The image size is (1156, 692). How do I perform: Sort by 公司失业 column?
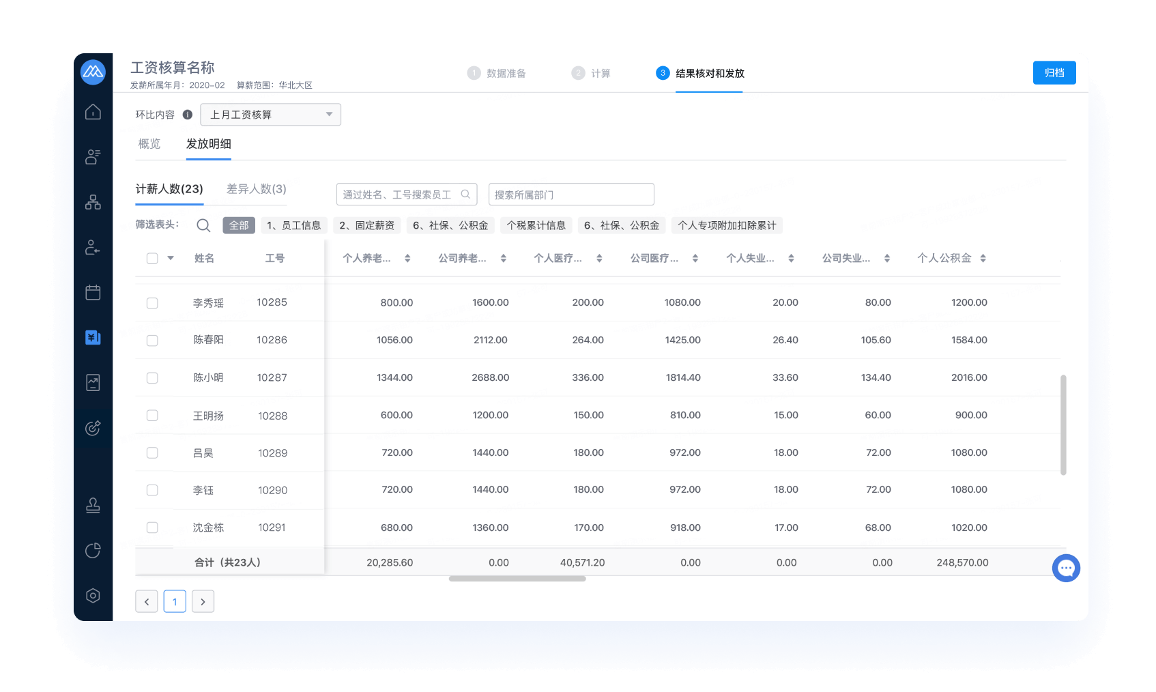pos(886,258)
